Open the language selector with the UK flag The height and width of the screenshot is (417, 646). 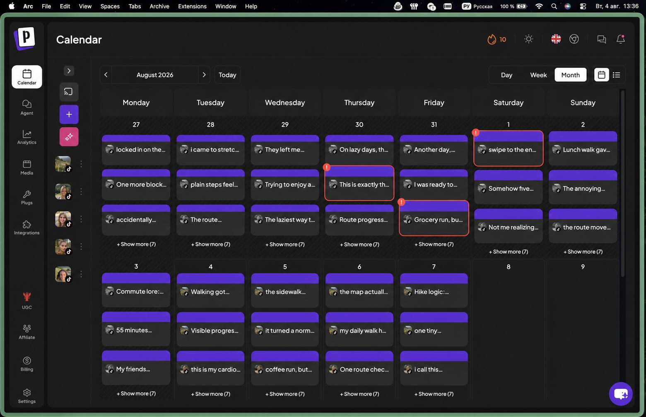[556, 39]
